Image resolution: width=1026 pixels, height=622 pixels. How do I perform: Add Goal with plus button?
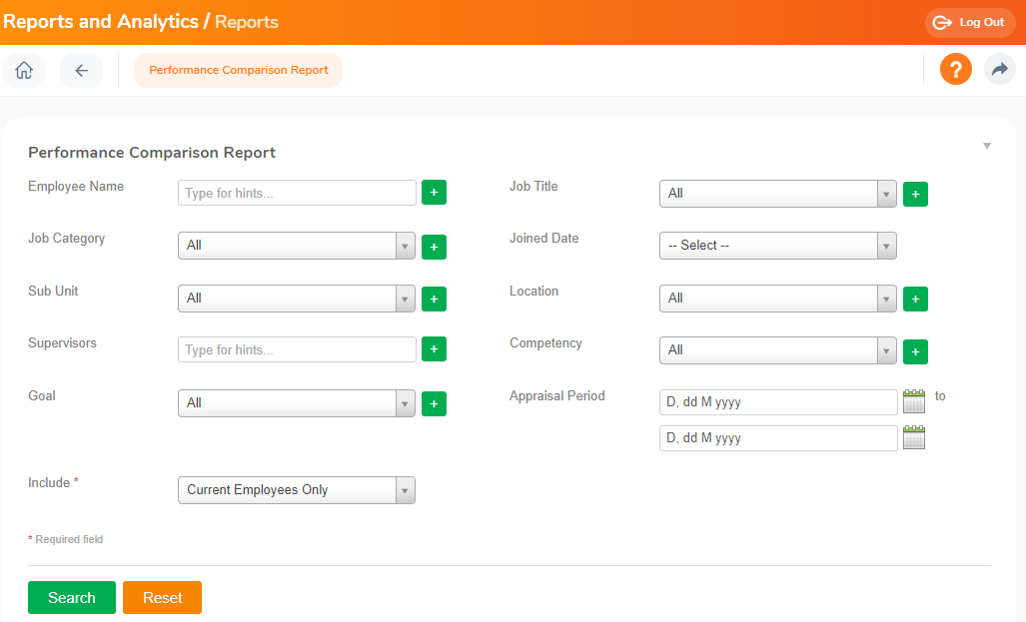point(434,404)
